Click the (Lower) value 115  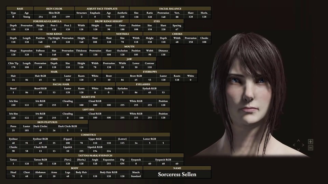(122, 143)
